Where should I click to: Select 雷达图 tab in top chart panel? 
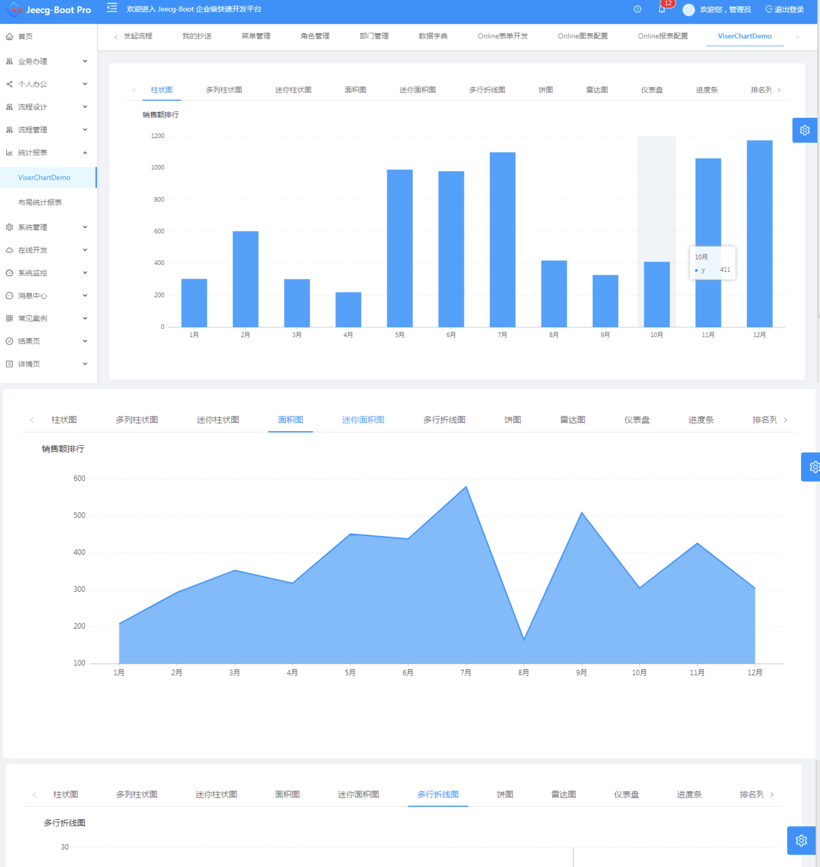(597, 90)
